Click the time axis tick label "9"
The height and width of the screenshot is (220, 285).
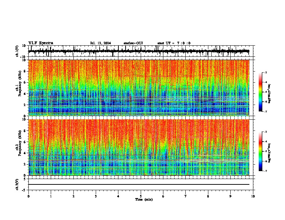[x=230, y=196]
